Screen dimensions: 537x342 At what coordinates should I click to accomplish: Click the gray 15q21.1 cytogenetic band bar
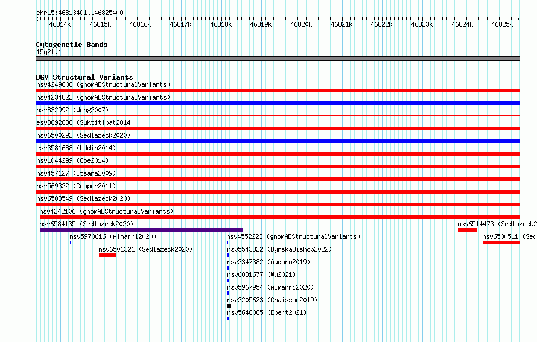[x=278, y=59]
